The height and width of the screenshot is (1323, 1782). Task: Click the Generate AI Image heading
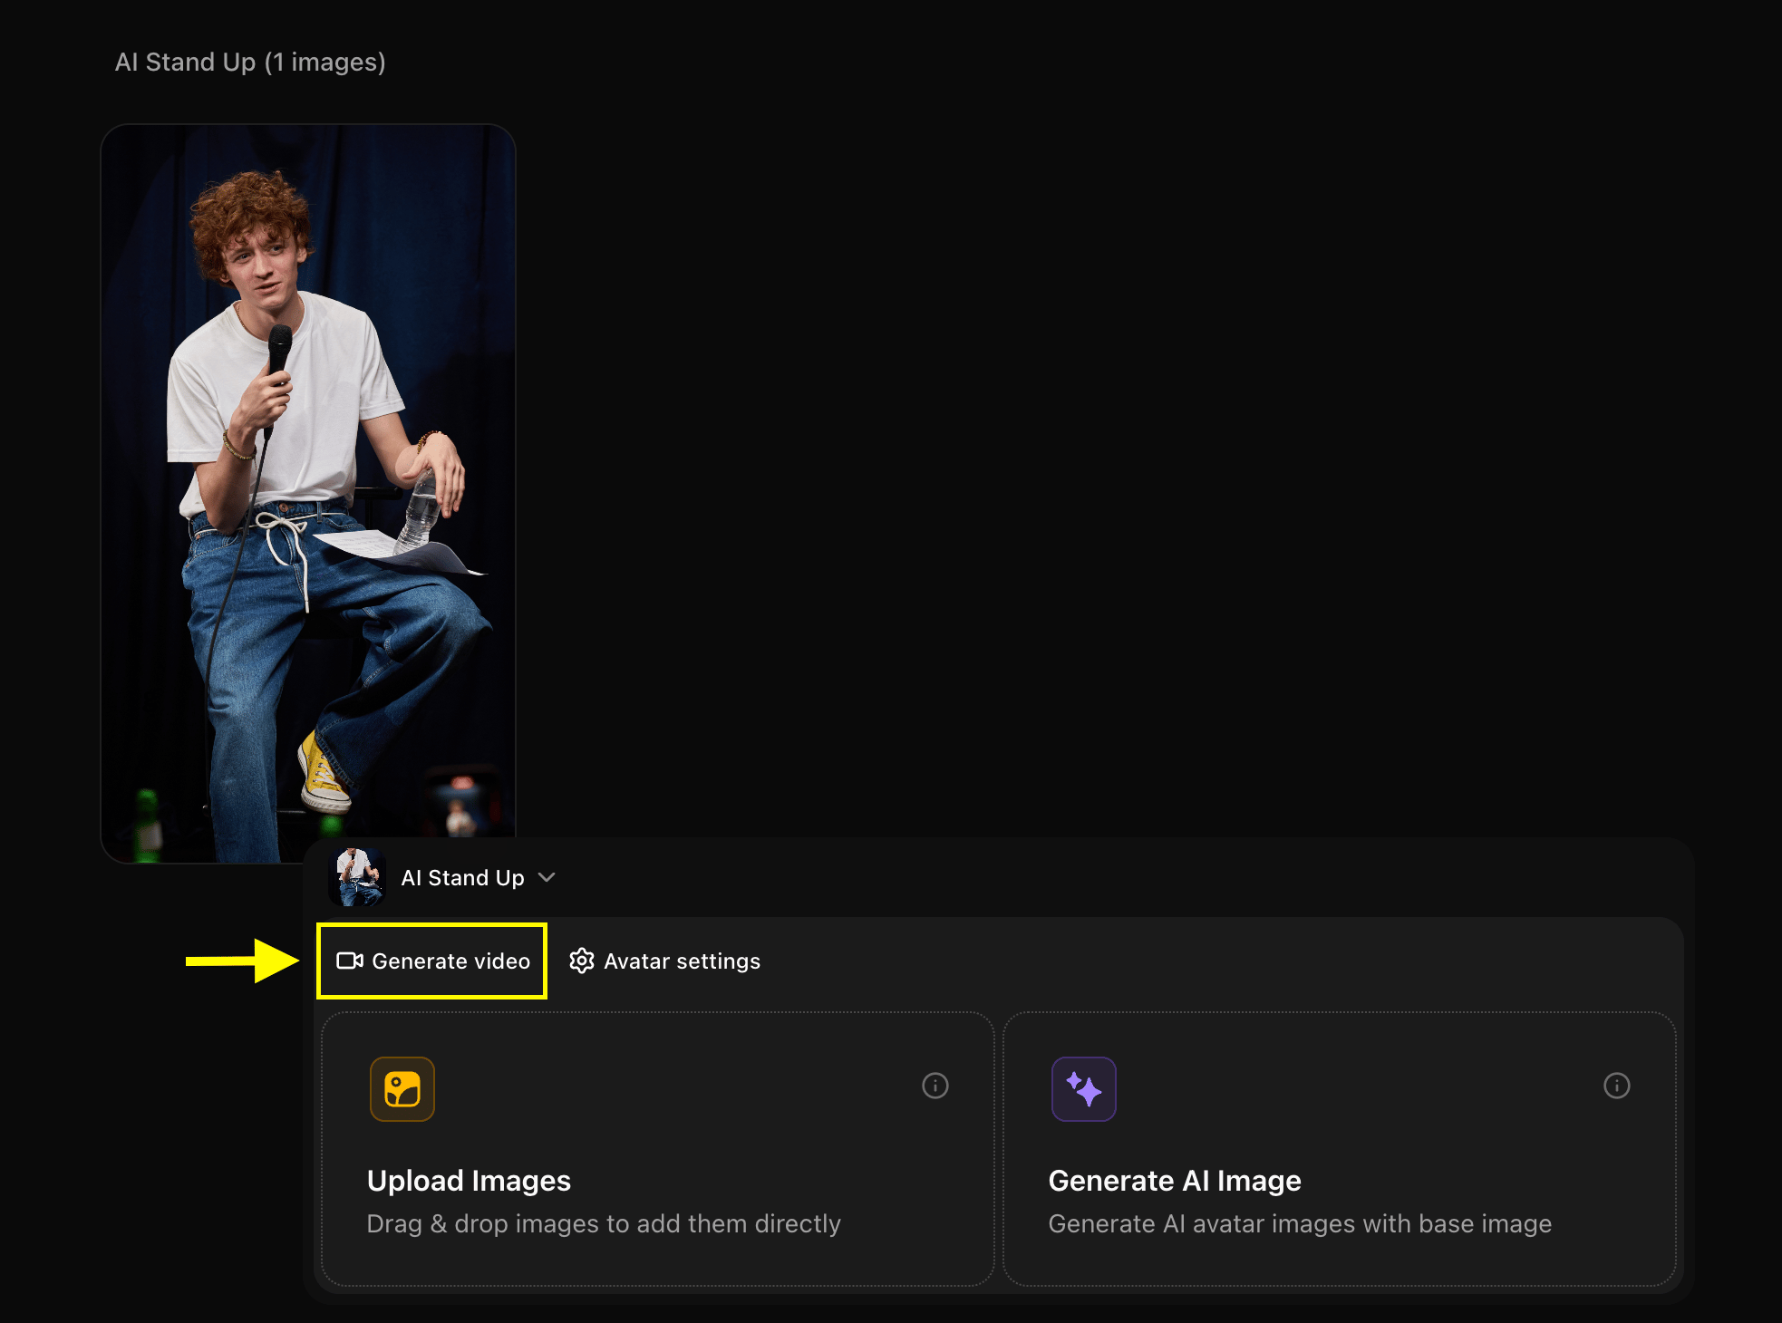tap(1175, 1181)
